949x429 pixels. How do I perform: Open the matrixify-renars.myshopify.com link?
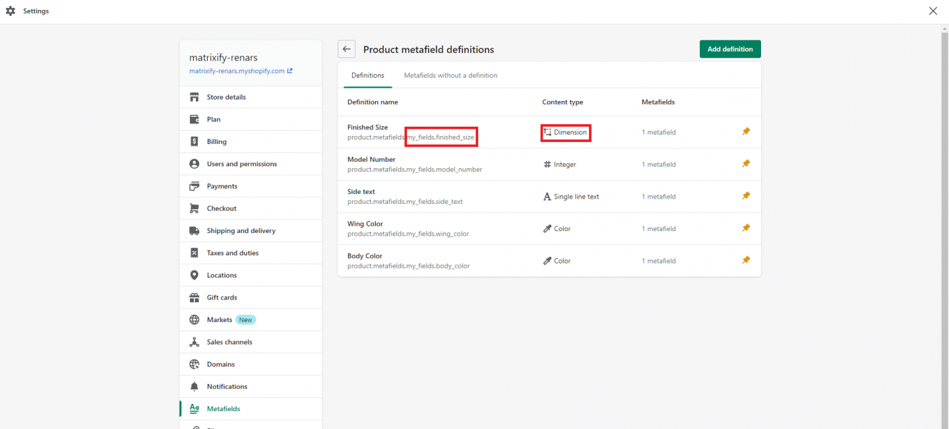point(237,71)
